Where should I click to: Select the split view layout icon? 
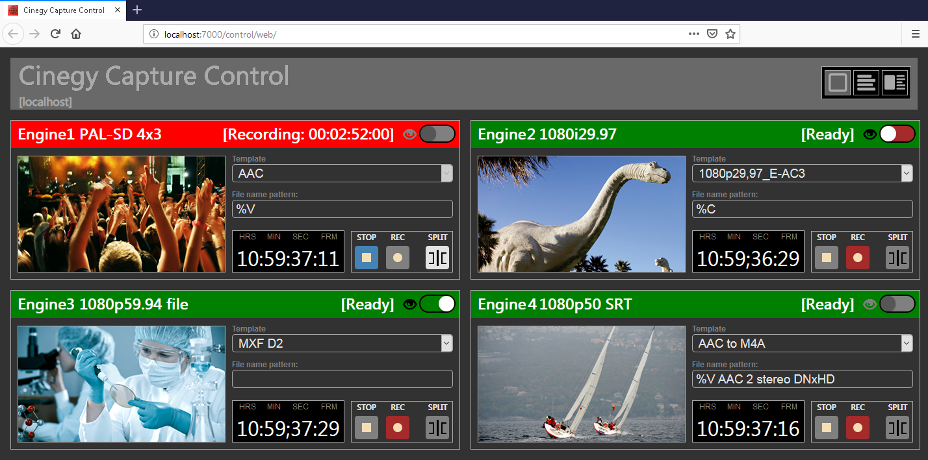896,82
